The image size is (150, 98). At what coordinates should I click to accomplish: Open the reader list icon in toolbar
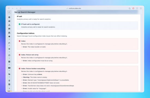137,8
